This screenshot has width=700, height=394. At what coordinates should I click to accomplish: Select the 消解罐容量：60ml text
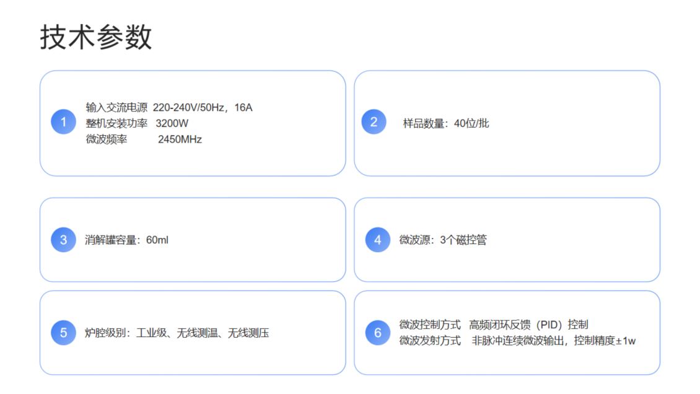[x=126, y=240]
